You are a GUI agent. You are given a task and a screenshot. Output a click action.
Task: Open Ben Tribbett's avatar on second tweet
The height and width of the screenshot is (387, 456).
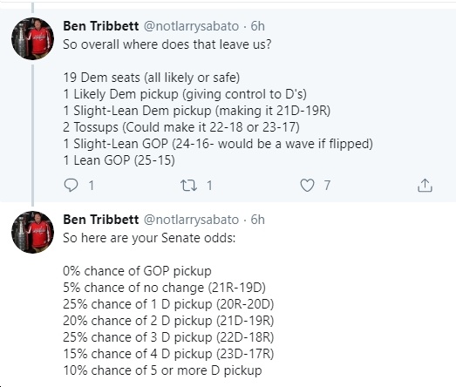pyautogui.click(x=32, y=232)
